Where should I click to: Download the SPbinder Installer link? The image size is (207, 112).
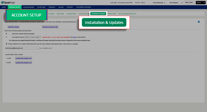tap(13, 27)
